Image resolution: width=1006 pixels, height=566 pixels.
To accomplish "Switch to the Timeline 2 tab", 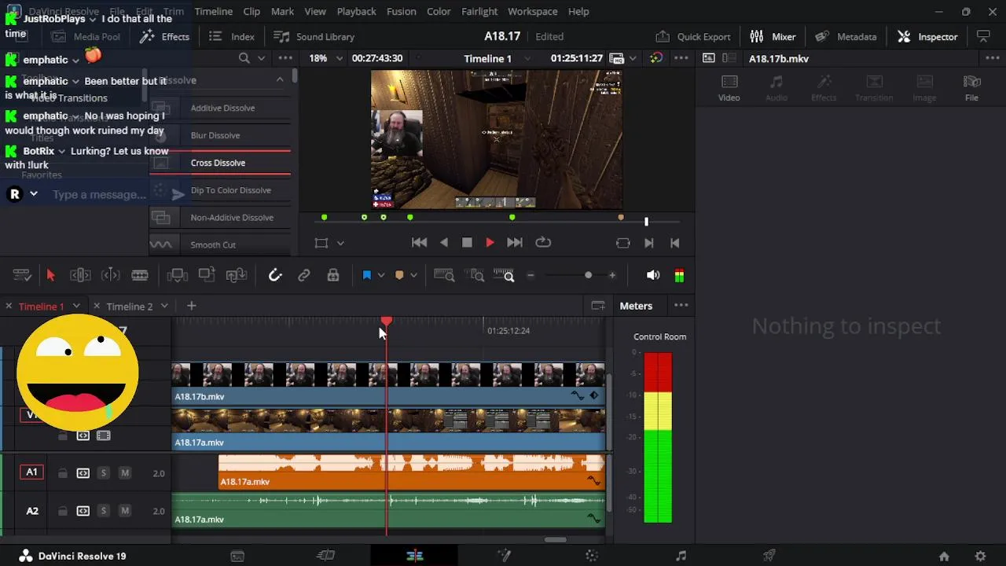I will tap(130, 307).
